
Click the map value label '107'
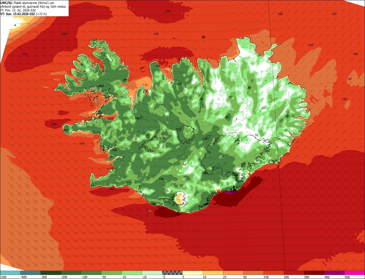[334, 14]
